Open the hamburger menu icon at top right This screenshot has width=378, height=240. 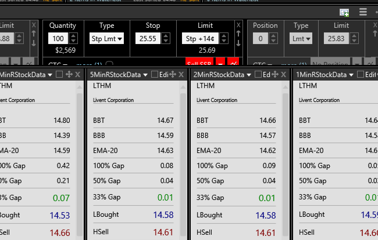click(363, 12)
